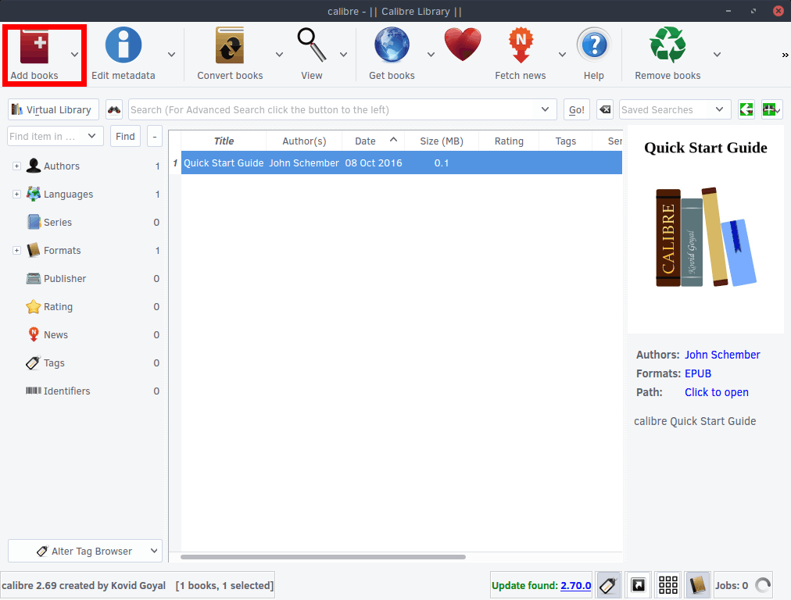Screen dimensions: 791x600
Task: Open author link John Schember in Book Details
Action: click(x=721, y=355)
